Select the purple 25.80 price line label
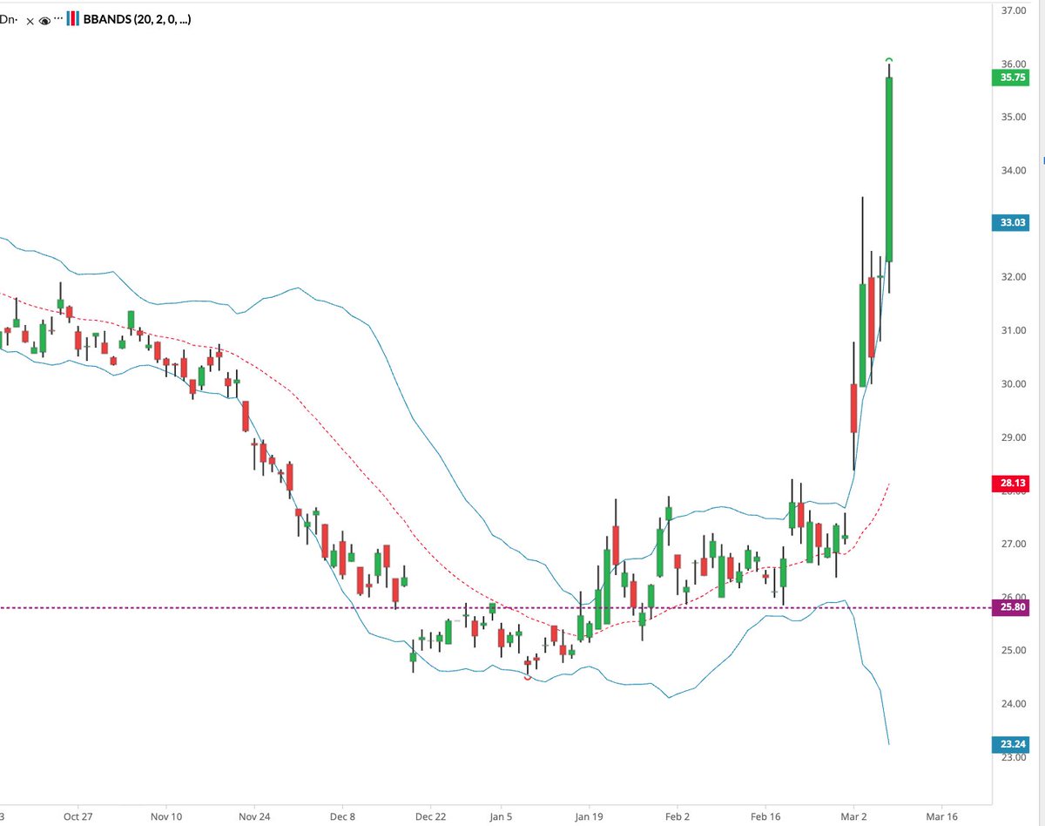The image size is (1045, 826). coord(1012,607)
